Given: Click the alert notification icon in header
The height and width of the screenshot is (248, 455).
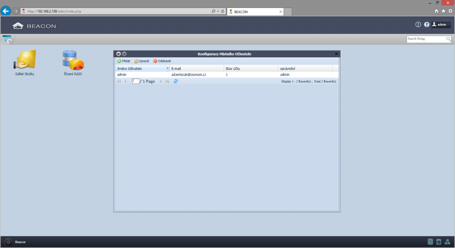Looking at the screenshot, I should pos(418,24).
